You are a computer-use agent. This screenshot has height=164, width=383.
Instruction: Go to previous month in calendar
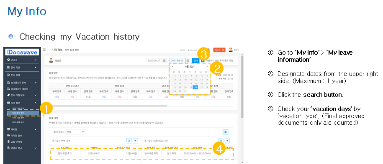[x=173, y=66]
